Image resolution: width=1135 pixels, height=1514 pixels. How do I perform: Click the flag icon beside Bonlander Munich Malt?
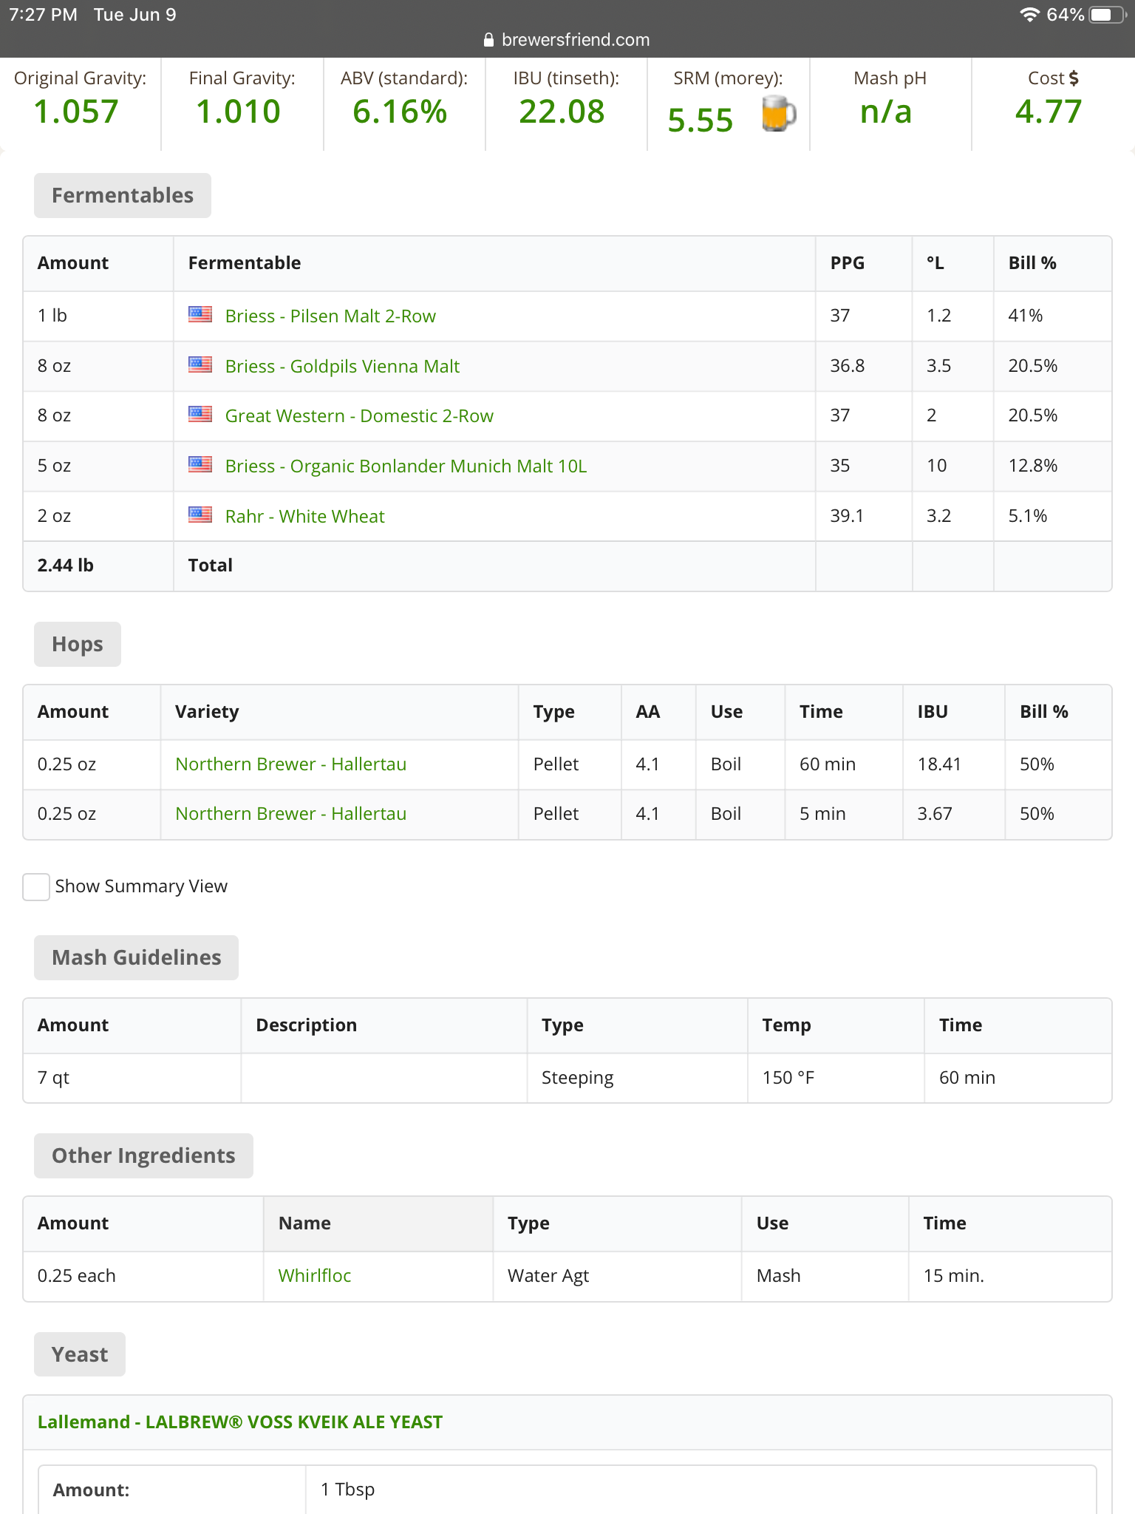[200, 464]
